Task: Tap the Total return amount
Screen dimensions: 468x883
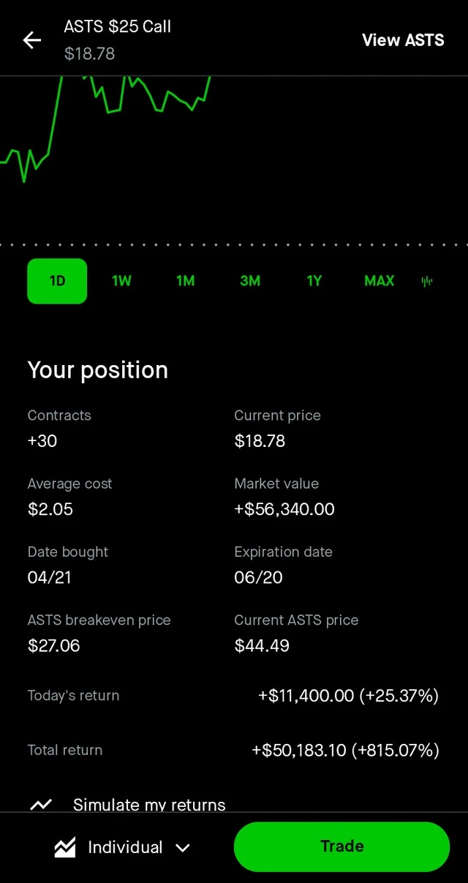Action: click(345, 750)
